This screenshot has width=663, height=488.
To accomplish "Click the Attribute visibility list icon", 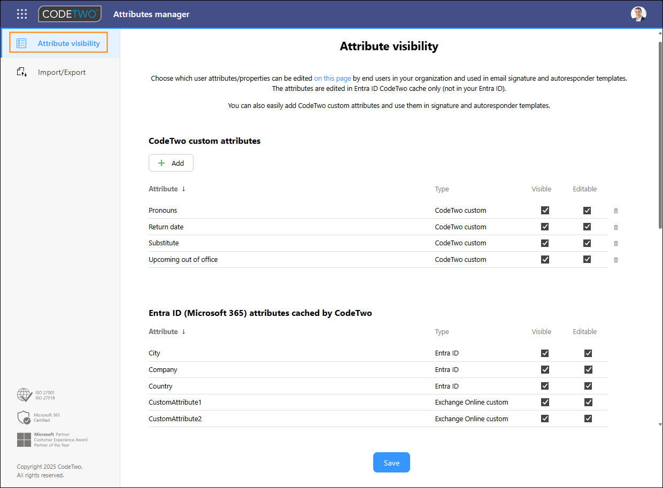I will point(21,43).
